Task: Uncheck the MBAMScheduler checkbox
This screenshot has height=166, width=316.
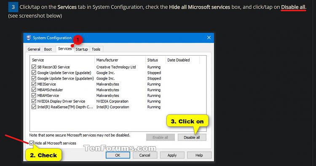Action: pyautogui.click(x=34, y=90)
